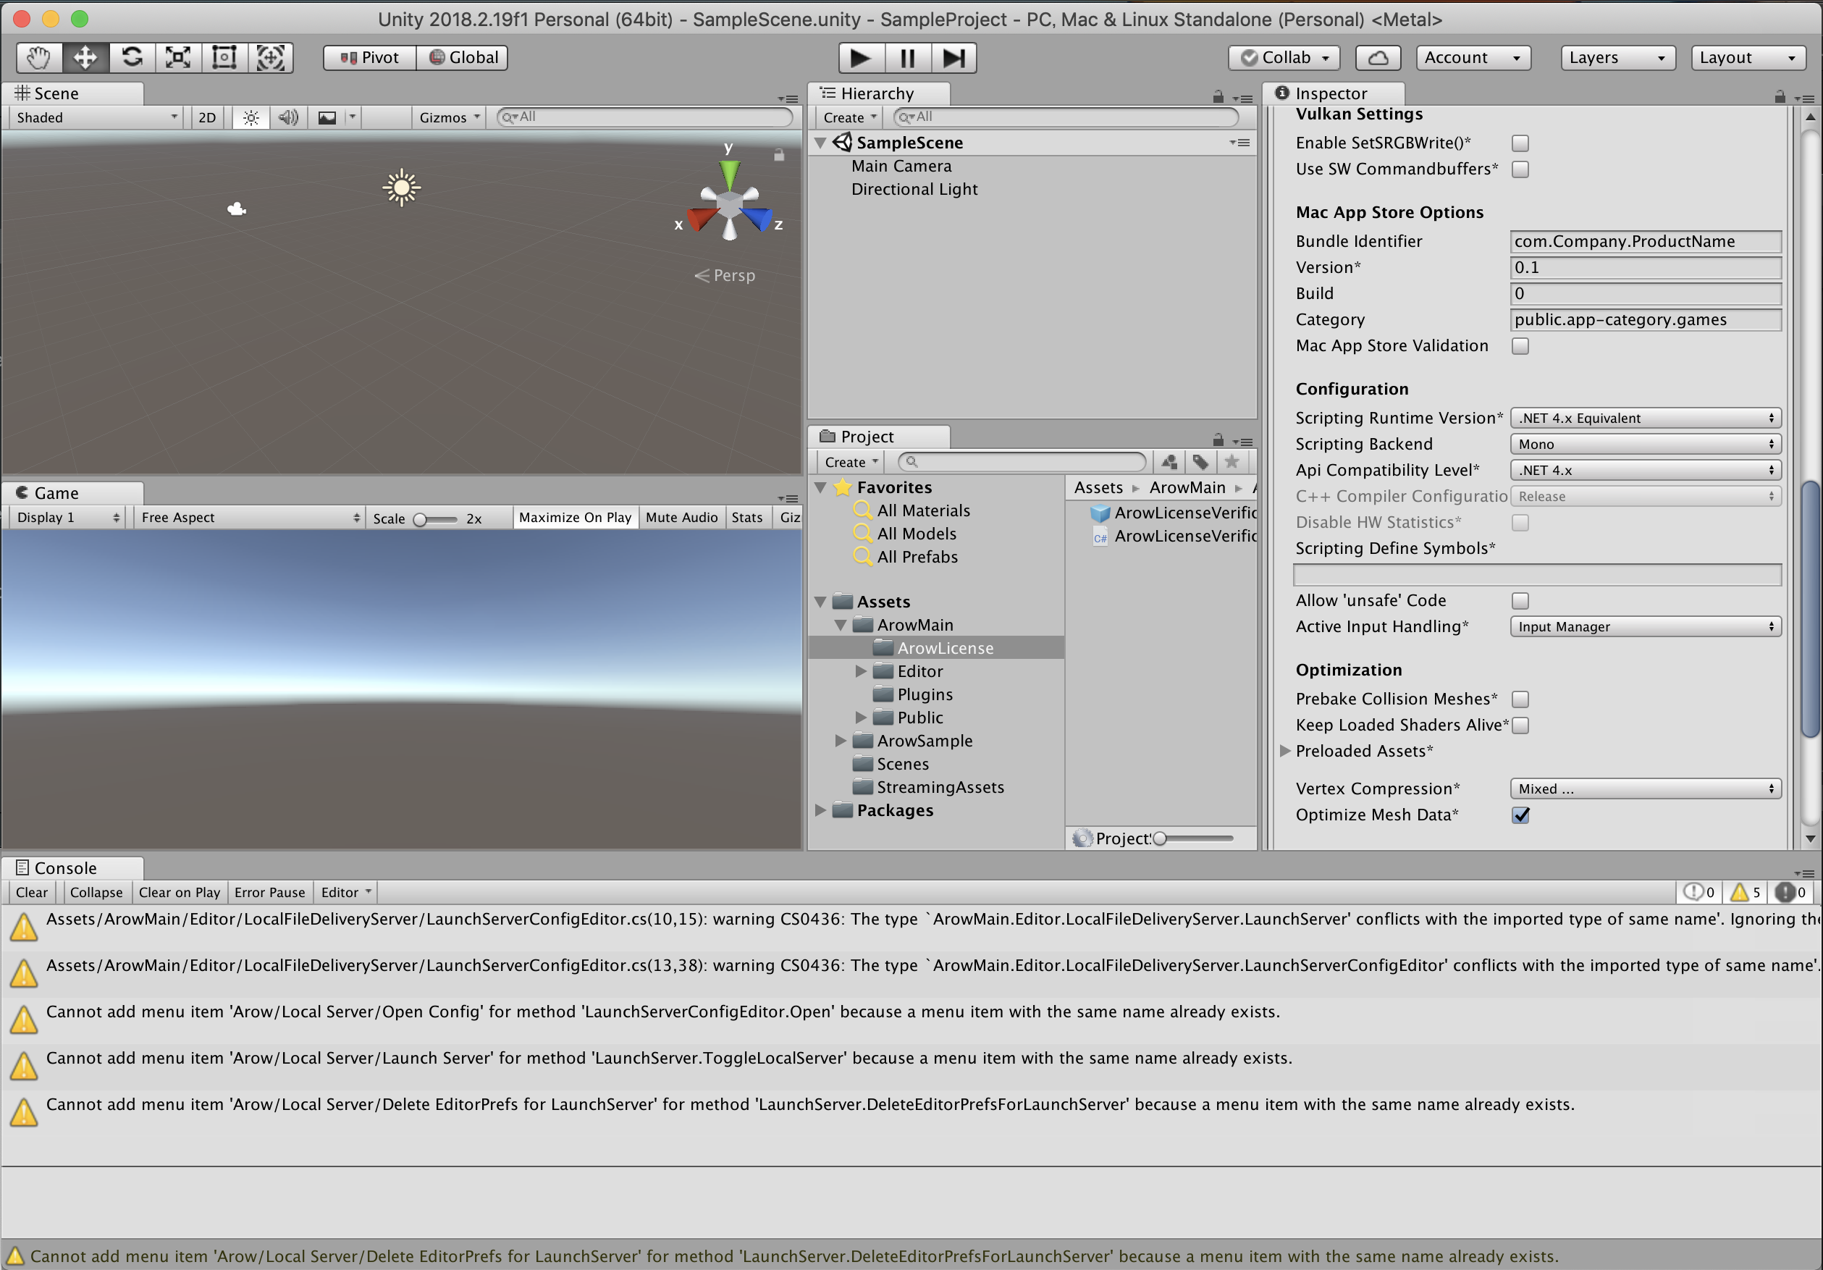Enable Allow 'unsafe' Code checkbox
Screen dimensions: 1823x1270
click(1520, 601)
